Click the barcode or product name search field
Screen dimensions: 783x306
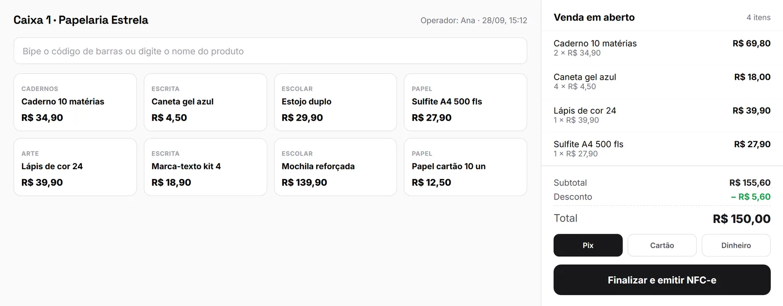tap(270, 51)
